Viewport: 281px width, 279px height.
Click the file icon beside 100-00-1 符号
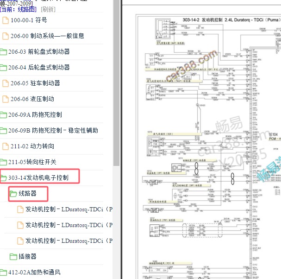click(x=5, y=20)
